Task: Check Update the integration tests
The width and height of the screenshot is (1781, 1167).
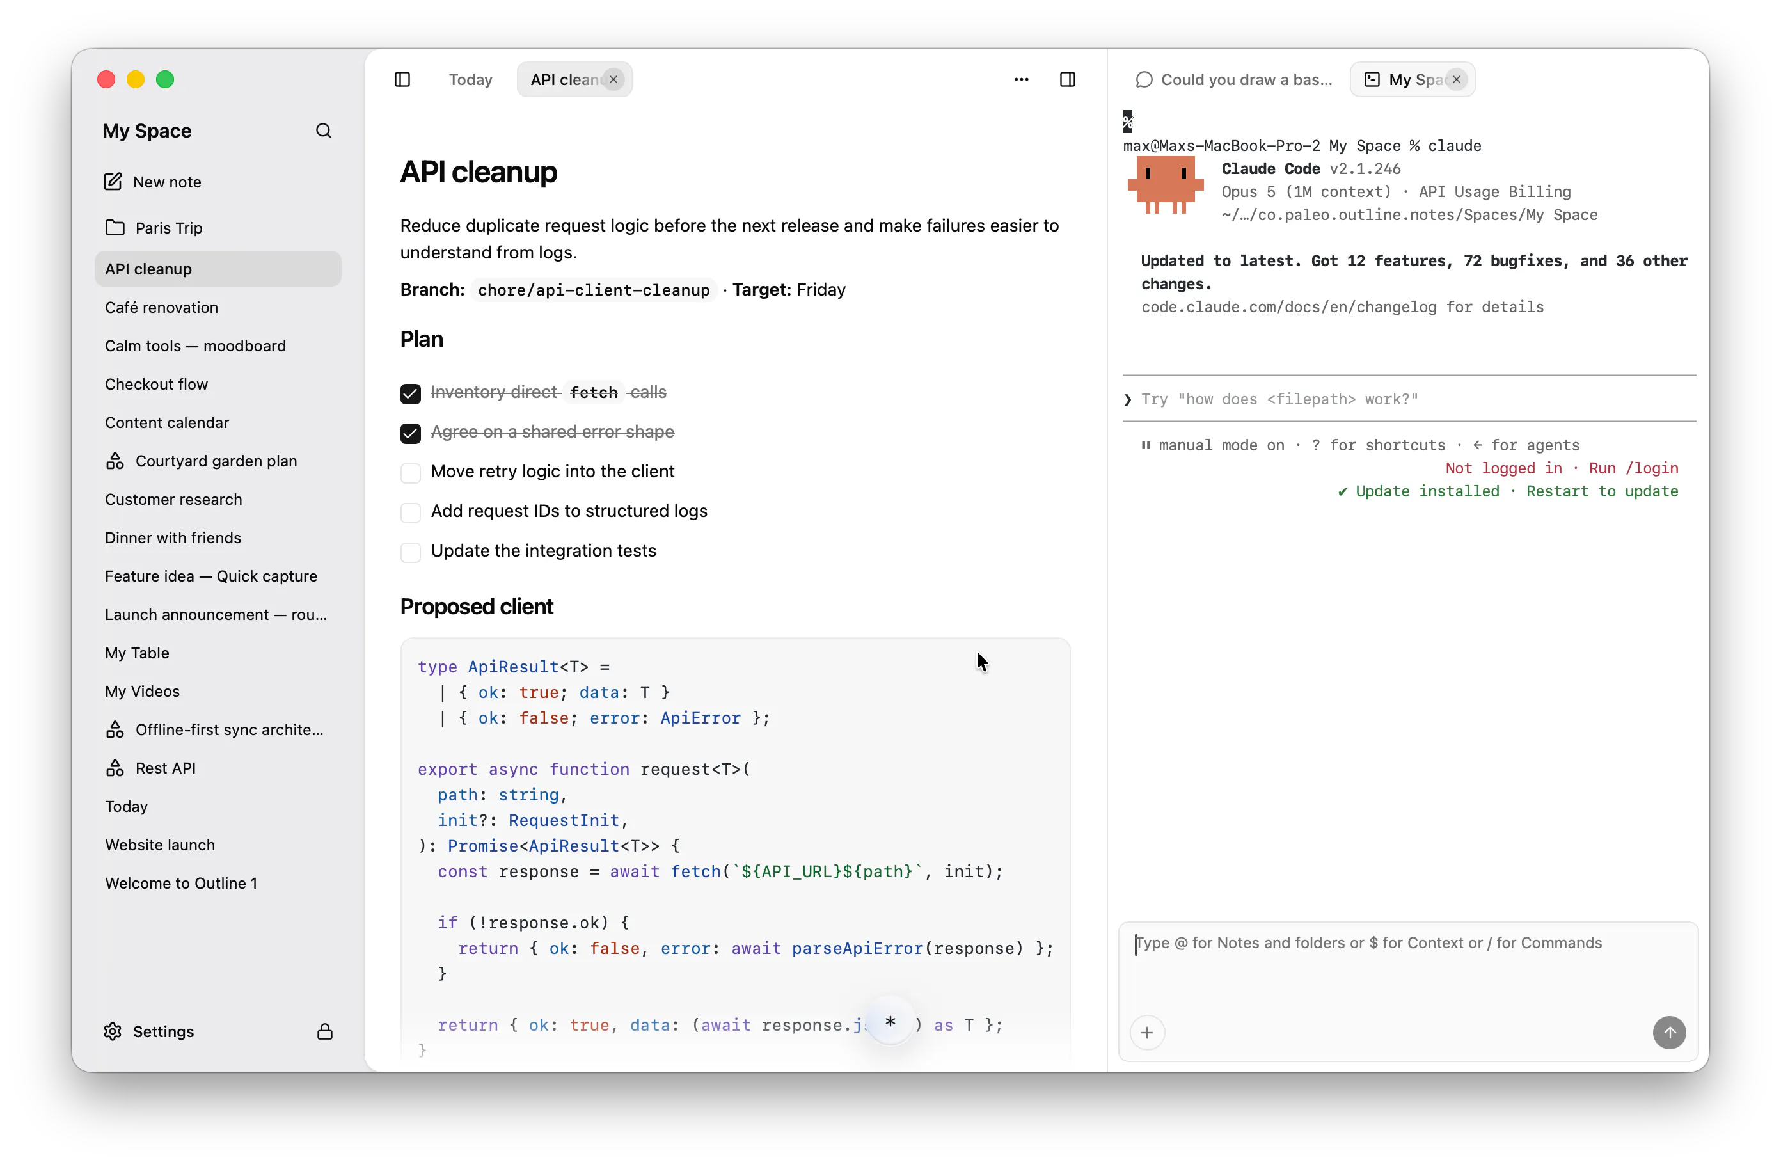Action: click(411, 552)
